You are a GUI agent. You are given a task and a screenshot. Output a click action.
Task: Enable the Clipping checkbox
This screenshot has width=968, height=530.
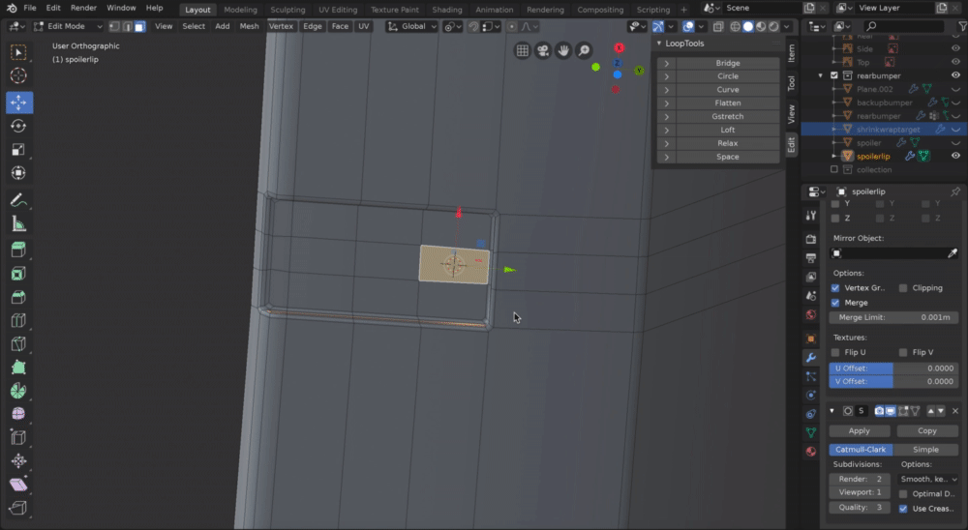903,288
